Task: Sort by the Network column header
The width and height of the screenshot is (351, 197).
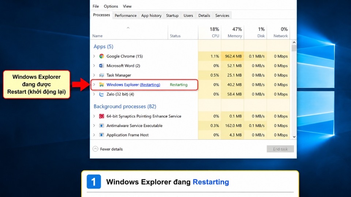Action: tap(280, 36)
